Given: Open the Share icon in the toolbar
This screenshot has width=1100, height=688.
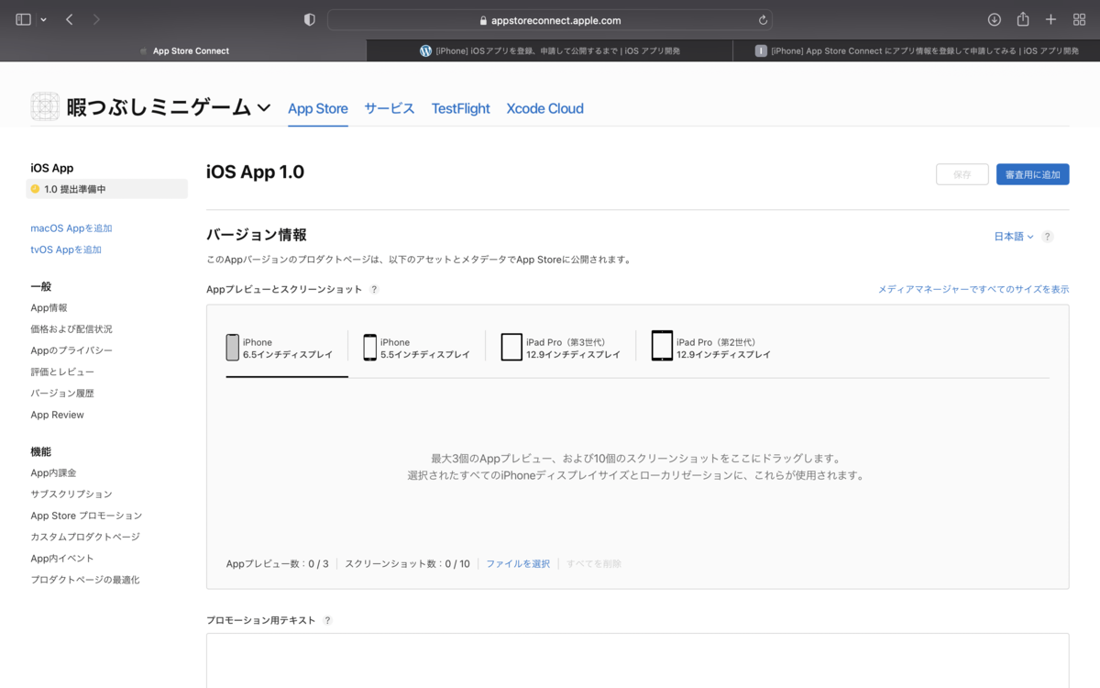Looking at the screenshot, I should click(x=1023, y=19).
